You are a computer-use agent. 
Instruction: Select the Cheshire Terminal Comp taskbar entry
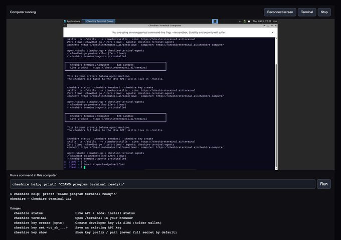click(x=98, y=21)
